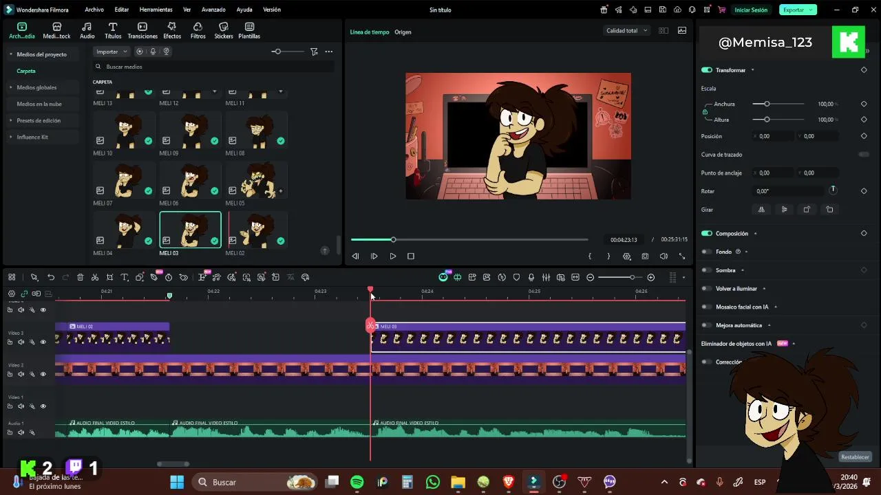The width and height of the screenshot is (881, 495).
Task: Adjust the media thumbnail size slider
Action: click(287, 52)
